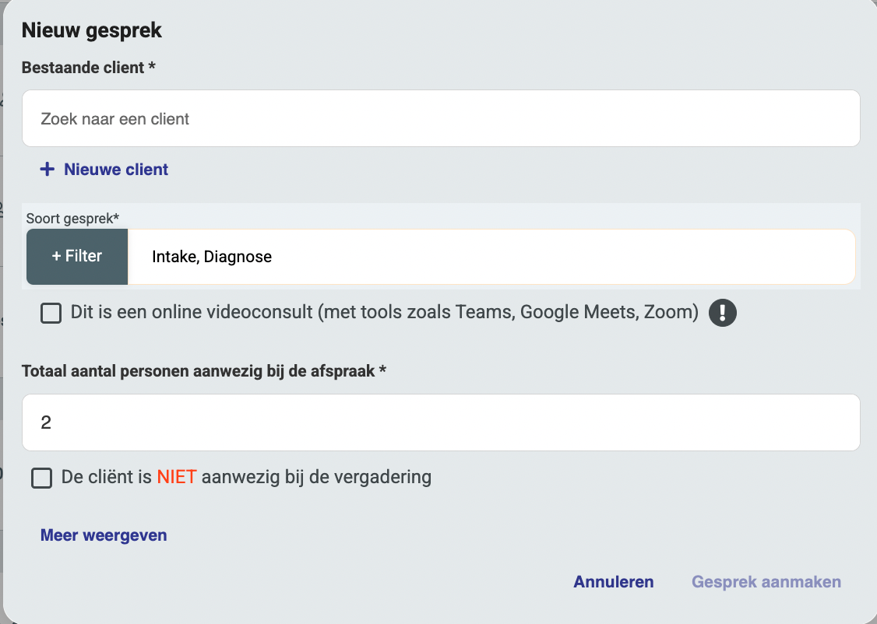The image size is (877, 624).
Task: Open the Nieuwe client link
Action: click(x=116, y=170)
